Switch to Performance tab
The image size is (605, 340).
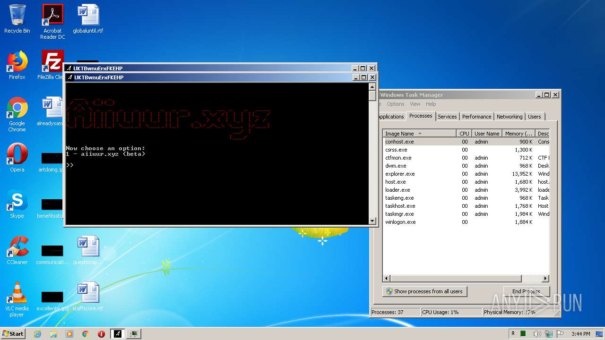[x=476, y=117]
